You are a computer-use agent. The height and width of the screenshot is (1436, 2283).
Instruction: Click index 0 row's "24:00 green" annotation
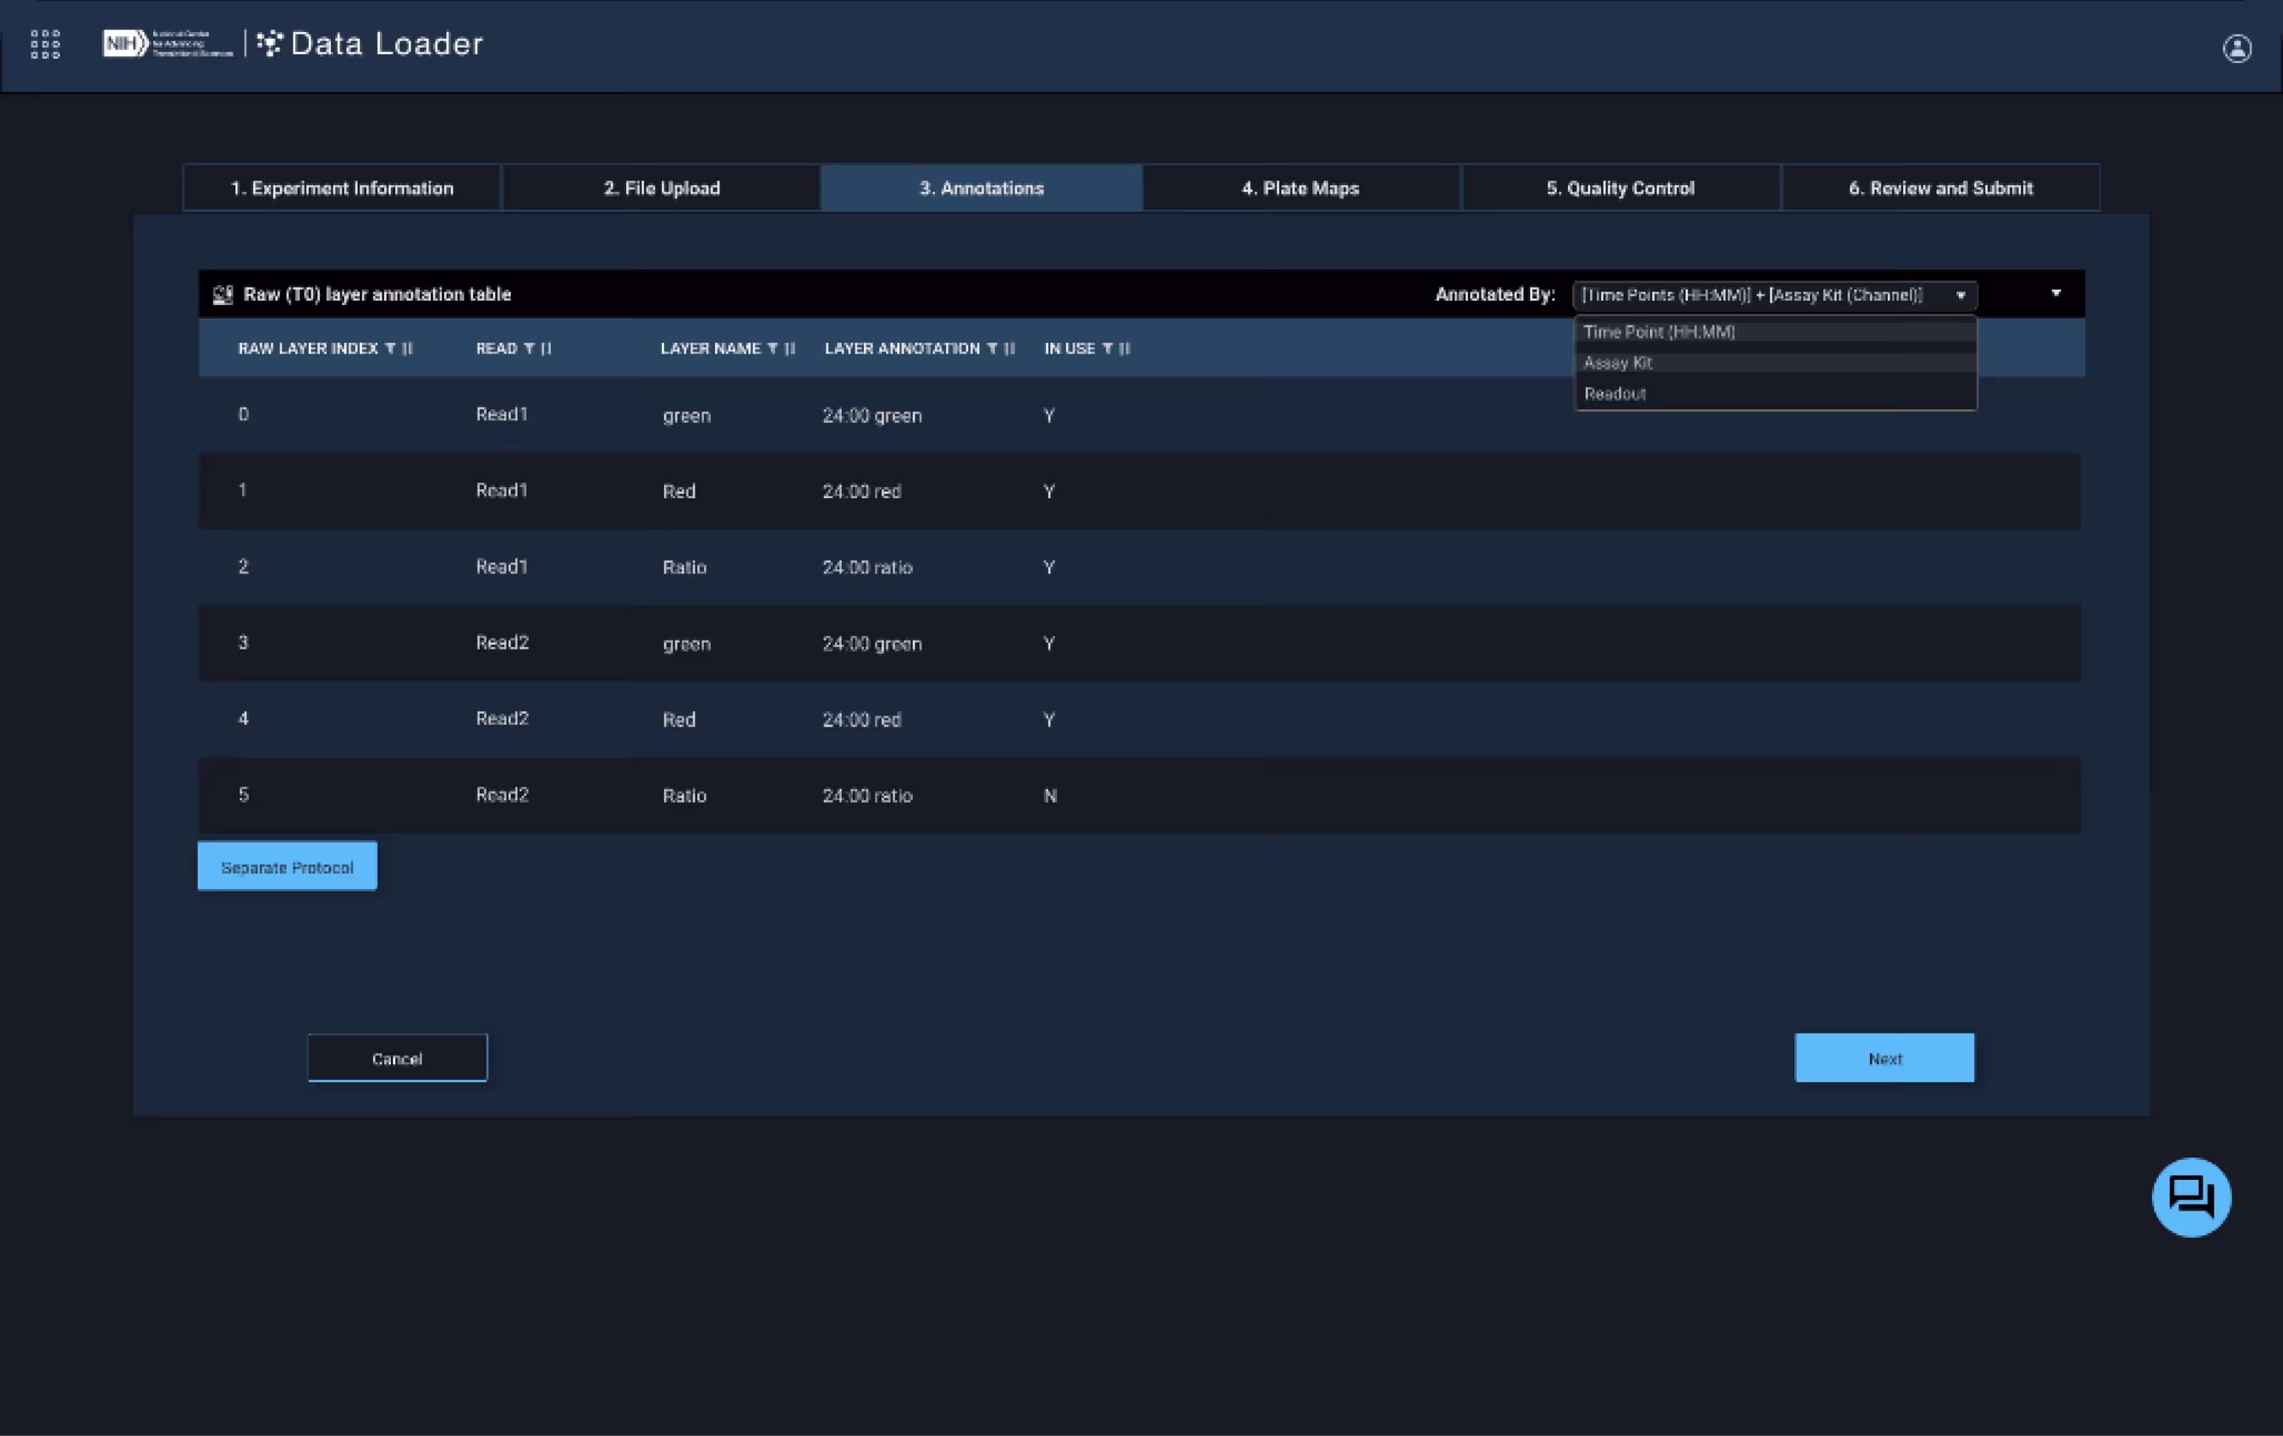click(x=872, y=415)
